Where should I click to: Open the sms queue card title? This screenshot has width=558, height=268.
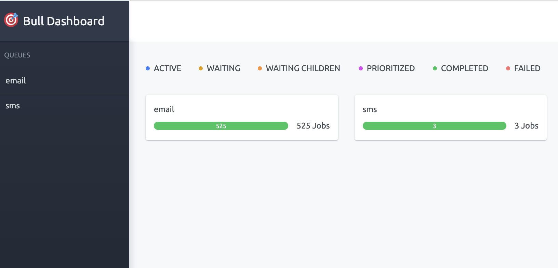coord(370,109)
